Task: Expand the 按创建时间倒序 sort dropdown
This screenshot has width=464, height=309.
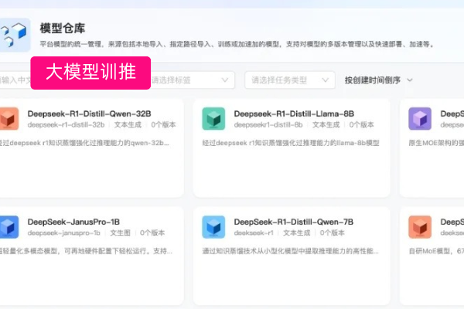Action: click(378, 80)
